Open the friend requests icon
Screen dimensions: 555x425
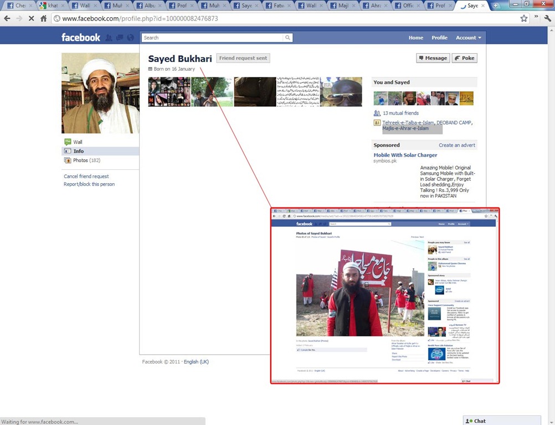click(x=109, y=38)
